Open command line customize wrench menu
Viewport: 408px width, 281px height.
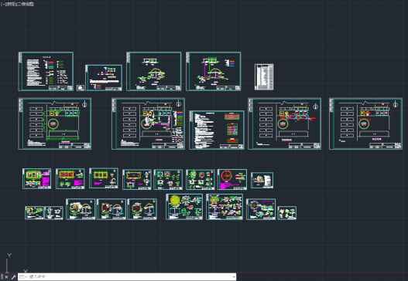14,277
